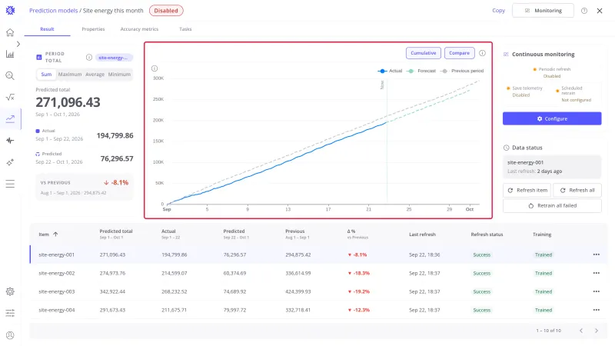
Task: Close the prediction model panel
Action: coord(600,11)
